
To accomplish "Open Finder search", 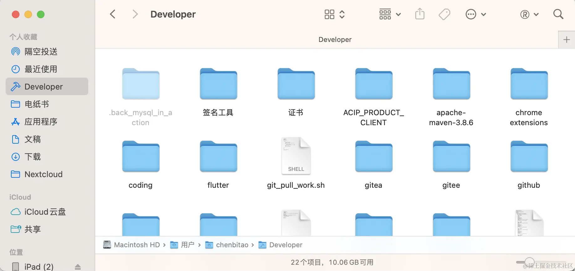I will coord(558,14).
